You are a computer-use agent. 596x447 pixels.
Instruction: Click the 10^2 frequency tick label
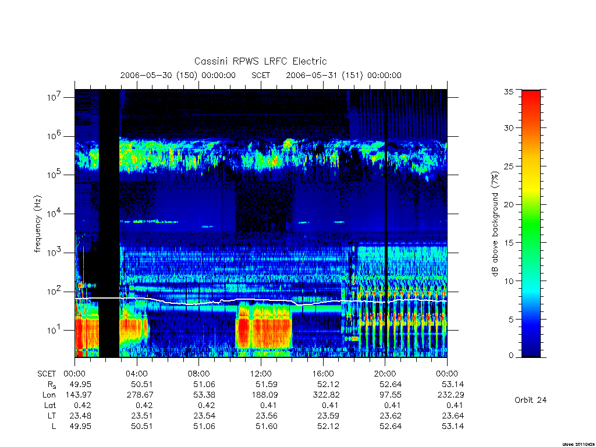tap(55, 292)
